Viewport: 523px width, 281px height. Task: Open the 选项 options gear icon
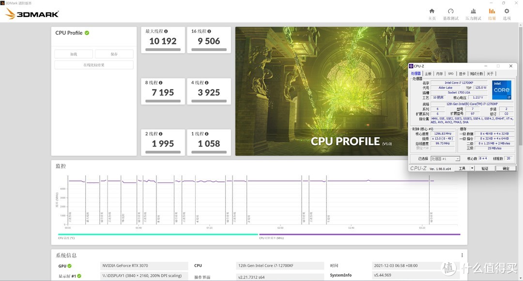(507, 11)
